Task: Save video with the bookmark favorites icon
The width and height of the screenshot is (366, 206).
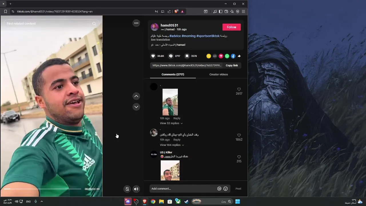Action: 187,56
